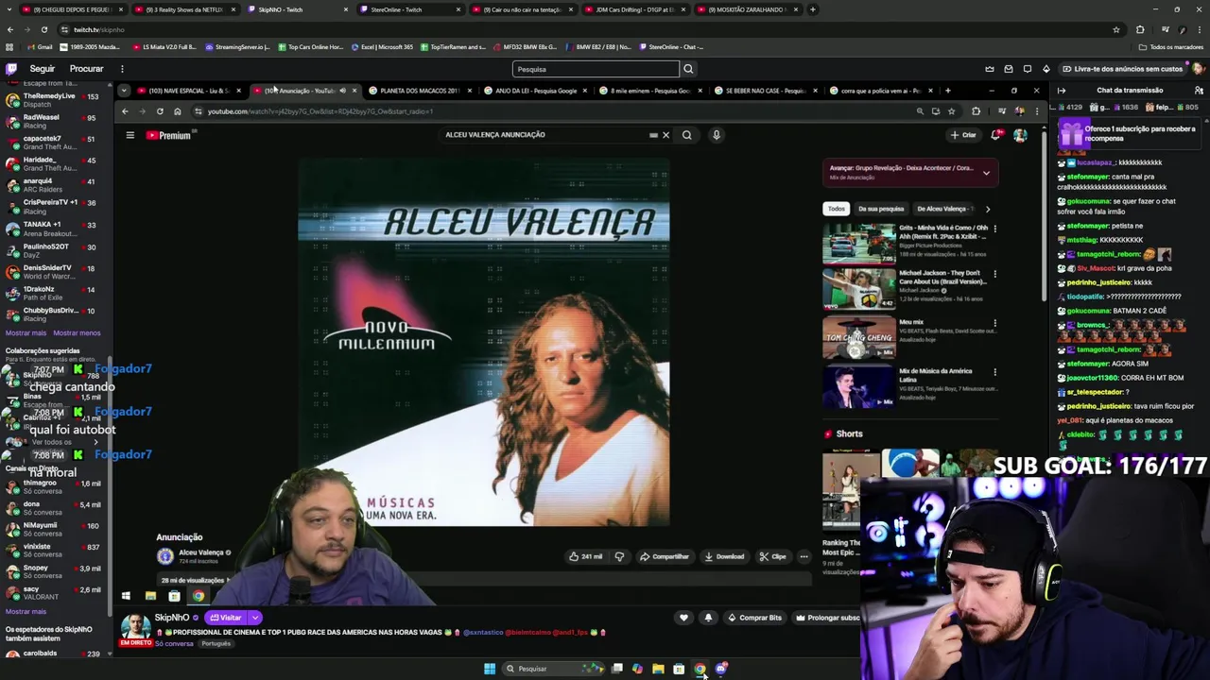Like the YouTube video, 241 mil

[x=586, y=556]
